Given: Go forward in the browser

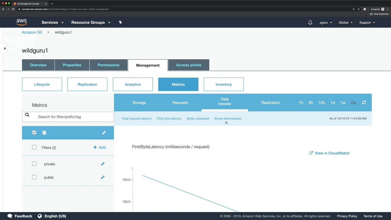Looking at the screenshot, I should (x=8, y=9).
